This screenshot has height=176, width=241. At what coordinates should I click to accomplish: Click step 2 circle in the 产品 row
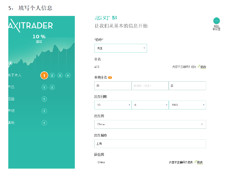tap(52, 87)
